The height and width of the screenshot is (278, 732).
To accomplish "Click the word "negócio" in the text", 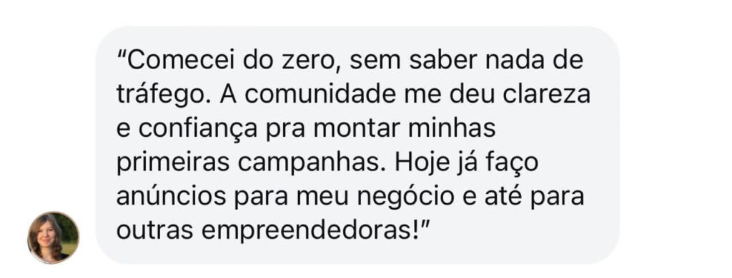I will click(406, 197).
